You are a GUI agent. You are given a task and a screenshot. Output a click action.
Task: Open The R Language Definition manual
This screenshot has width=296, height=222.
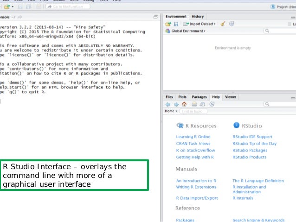tap(258, 181)
